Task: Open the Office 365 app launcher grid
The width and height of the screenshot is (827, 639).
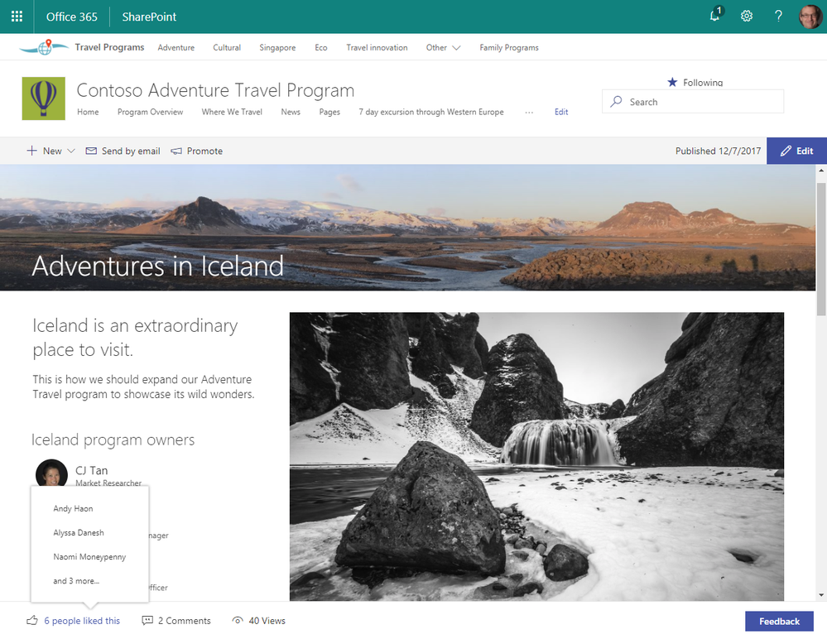Action: [17, 17]
